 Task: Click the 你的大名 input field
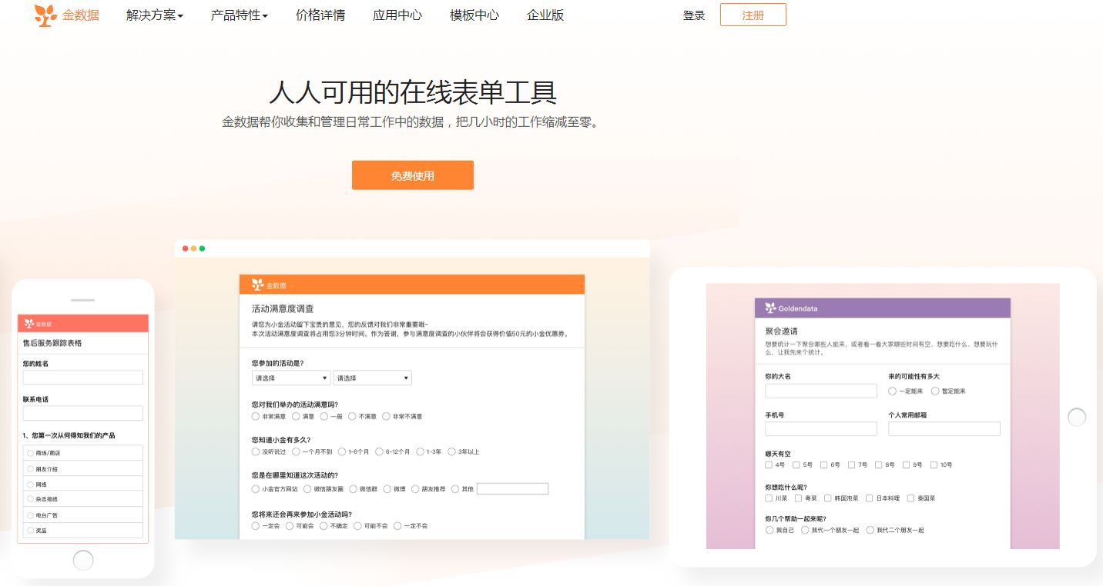[820, 391]
